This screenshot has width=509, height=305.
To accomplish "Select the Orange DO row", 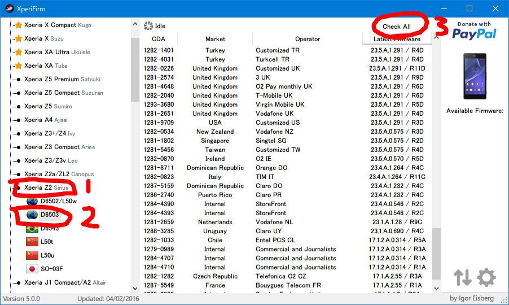I will coord(286,168).
